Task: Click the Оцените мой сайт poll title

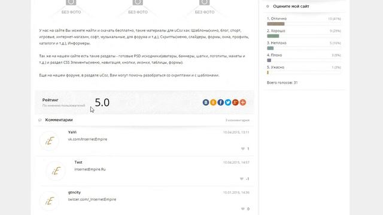Action: click(291, 7)
